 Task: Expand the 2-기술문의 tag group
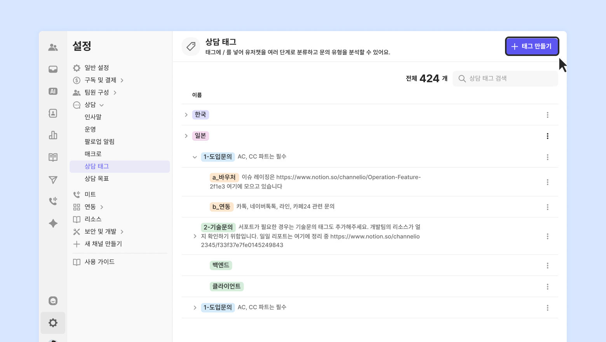point(195,236)
